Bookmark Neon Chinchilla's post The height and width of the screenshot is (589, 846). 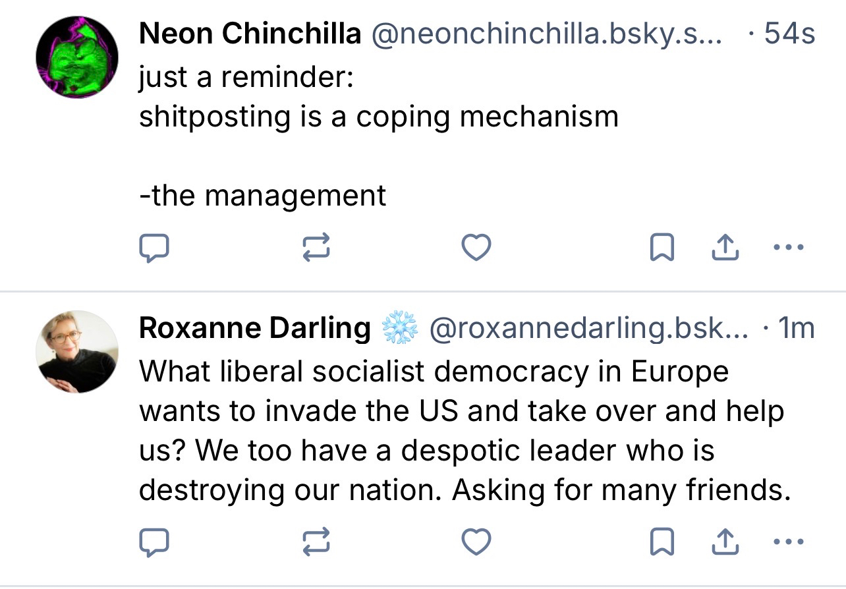(x=661, y=248)
